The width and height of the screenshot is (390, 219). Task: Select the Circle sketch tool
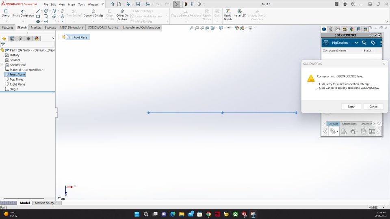click(46, 11)
